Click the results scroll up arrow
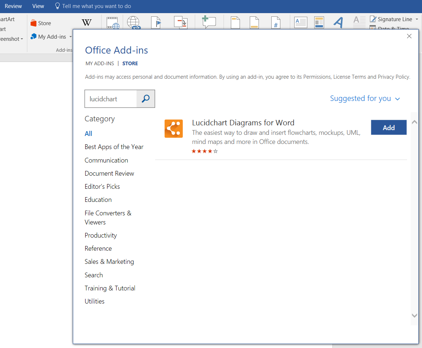This screenshot has width=422, height=348. click(414, 122)
